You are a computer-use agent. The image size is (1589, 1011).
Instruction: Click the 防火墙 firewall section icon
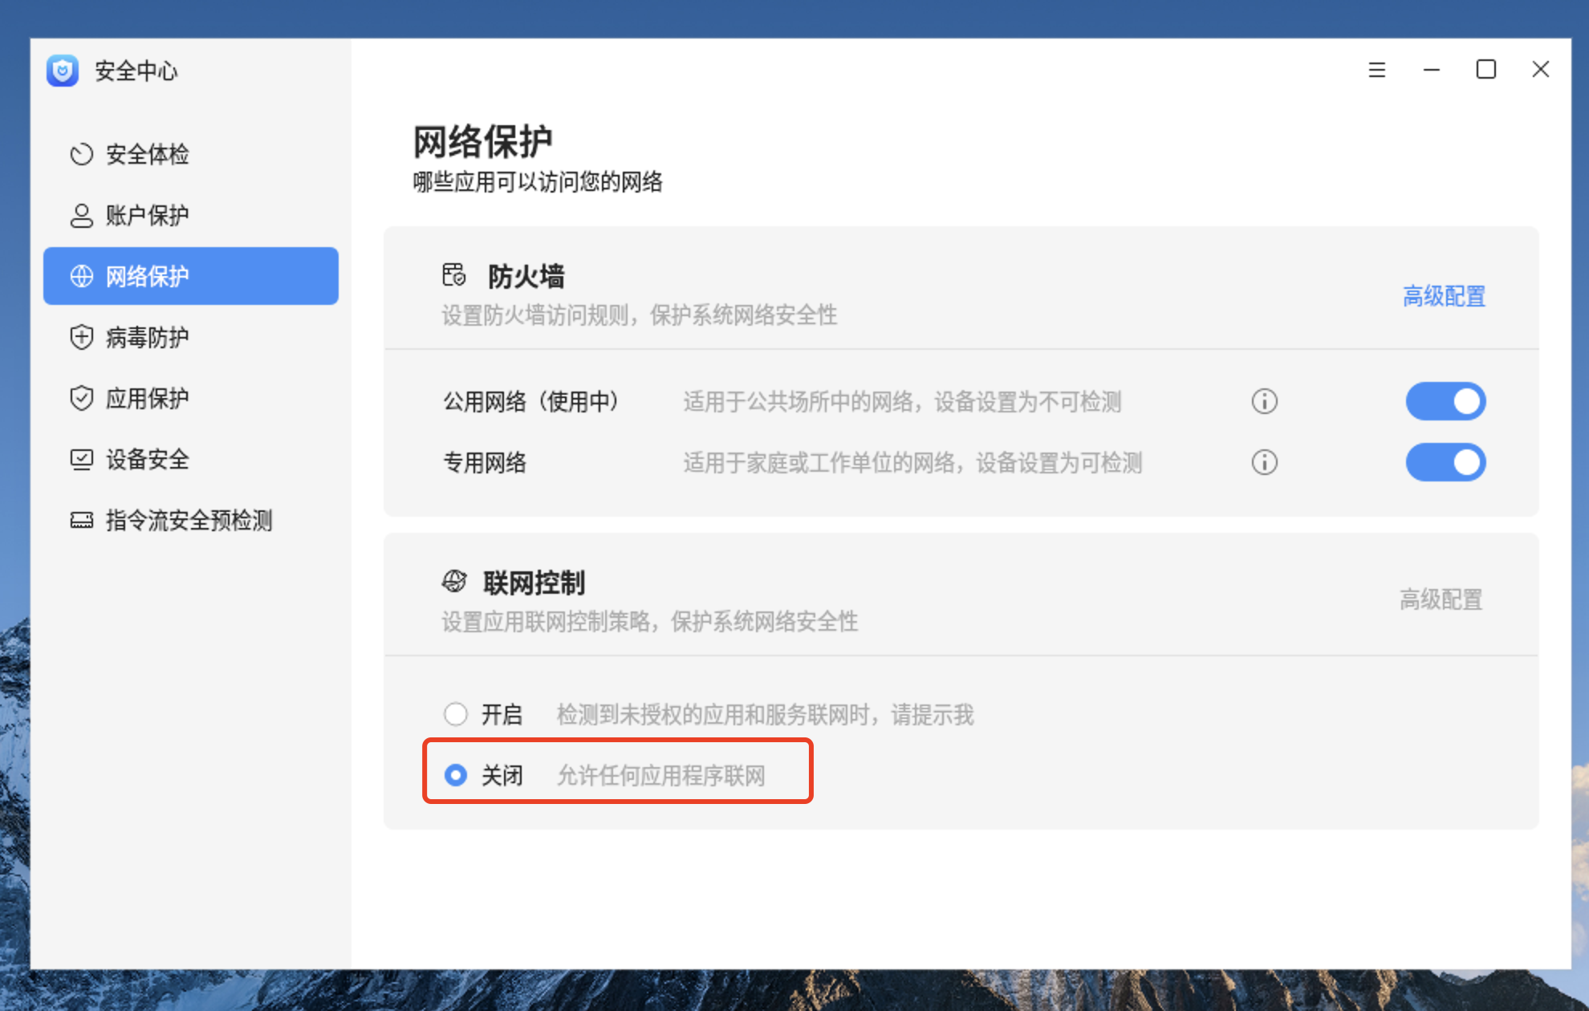tap(453, 275)
